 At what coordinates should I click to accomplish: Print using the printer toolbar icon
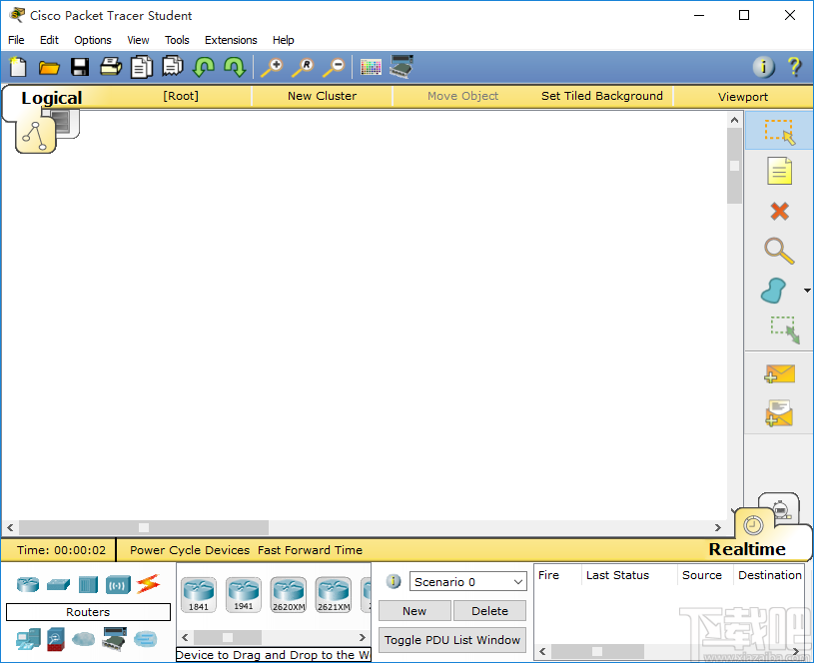coord(111,67)
